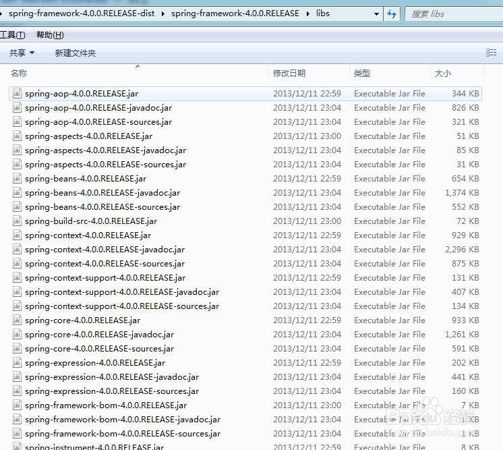Click the 654 KB size value
Viewport: 503px width, 450px height.
click(x=465, y=178)
